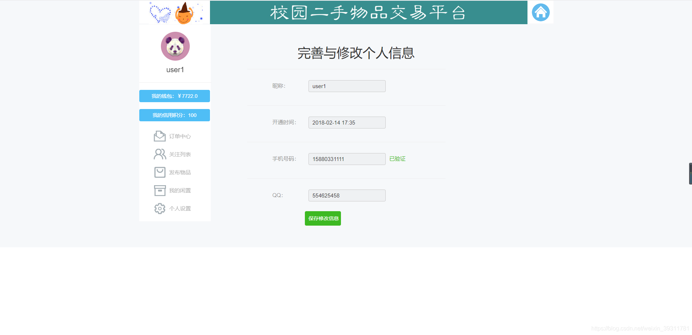
Task: Select the QQ number input box
Action: 346,195
